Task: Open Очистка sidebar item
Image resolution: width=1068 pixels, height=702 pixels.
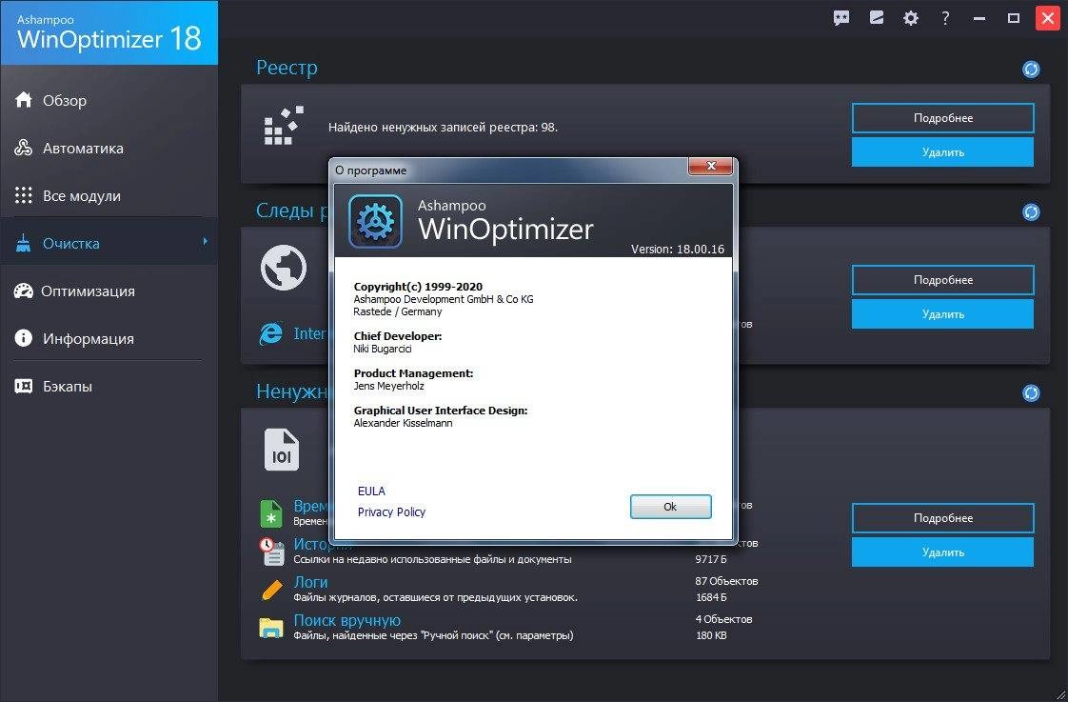Action: [x=109, y=243]
